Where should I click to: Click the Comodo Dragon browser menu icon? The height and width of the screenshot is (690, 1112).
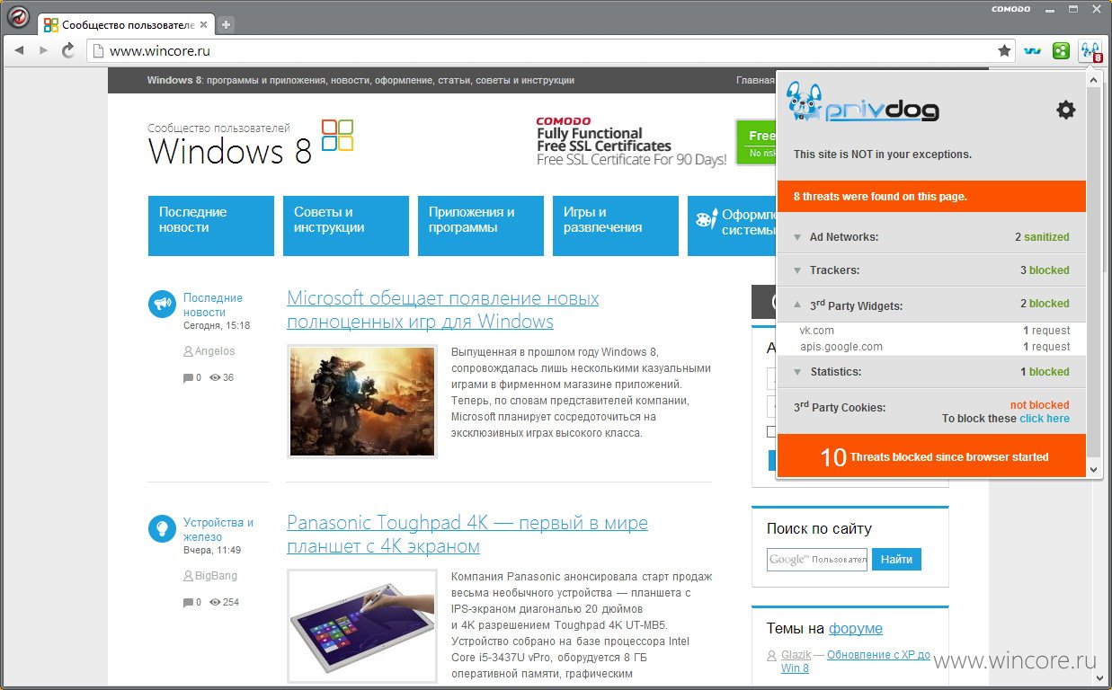point(18,17)
